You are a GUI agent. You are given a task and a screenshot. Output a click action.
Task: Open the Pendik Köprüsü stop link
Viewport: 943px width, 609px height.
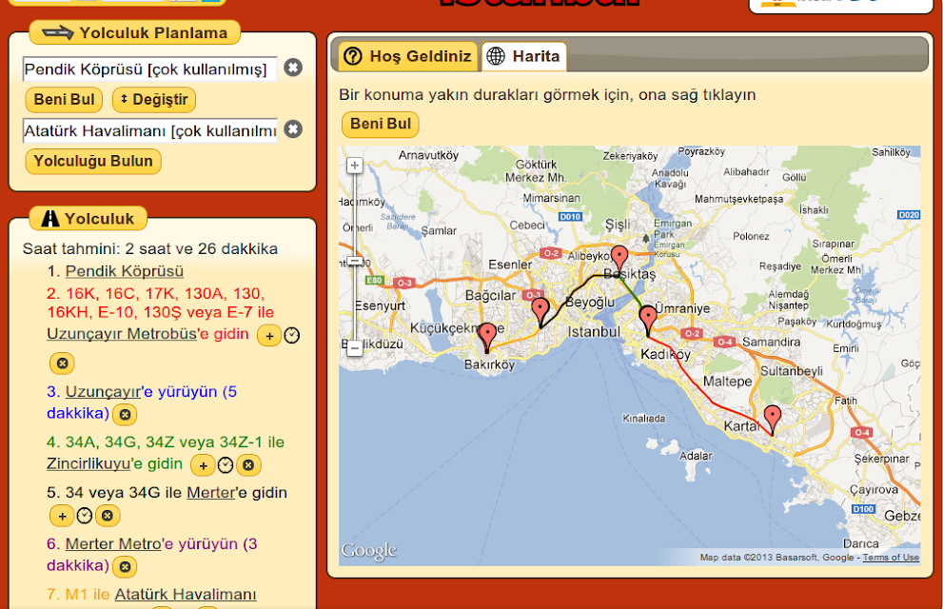pyautogui.click(x=125, y=271)
